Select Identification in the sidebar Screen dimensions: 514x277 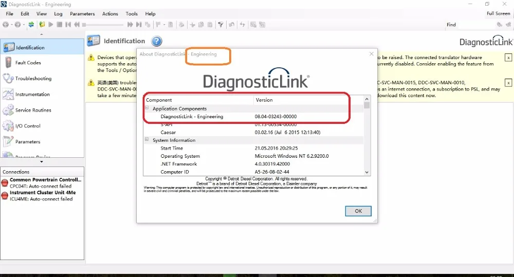click(42, 47)
